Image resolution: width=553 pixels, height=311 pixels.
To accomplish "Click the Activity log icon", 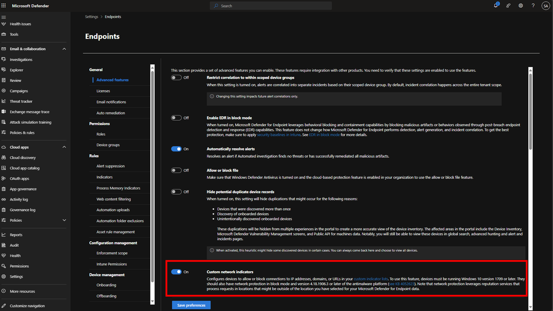I will click(x=3, y=199).
